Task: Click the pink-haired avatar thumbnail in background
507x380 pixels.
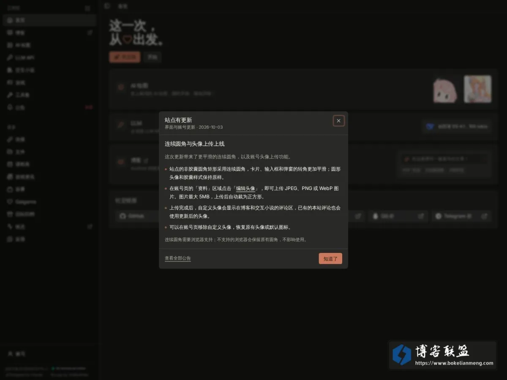Action: (x=444, y=90)
